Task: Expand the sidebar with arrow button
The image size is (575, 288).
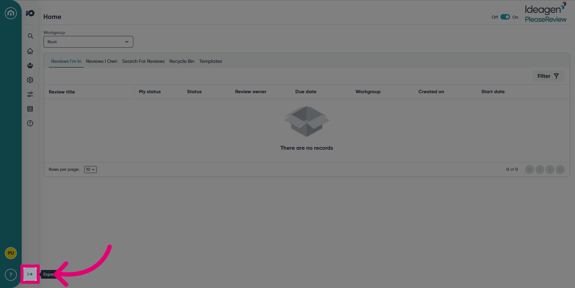Action: pyautogui.click(x=30, y=274)
